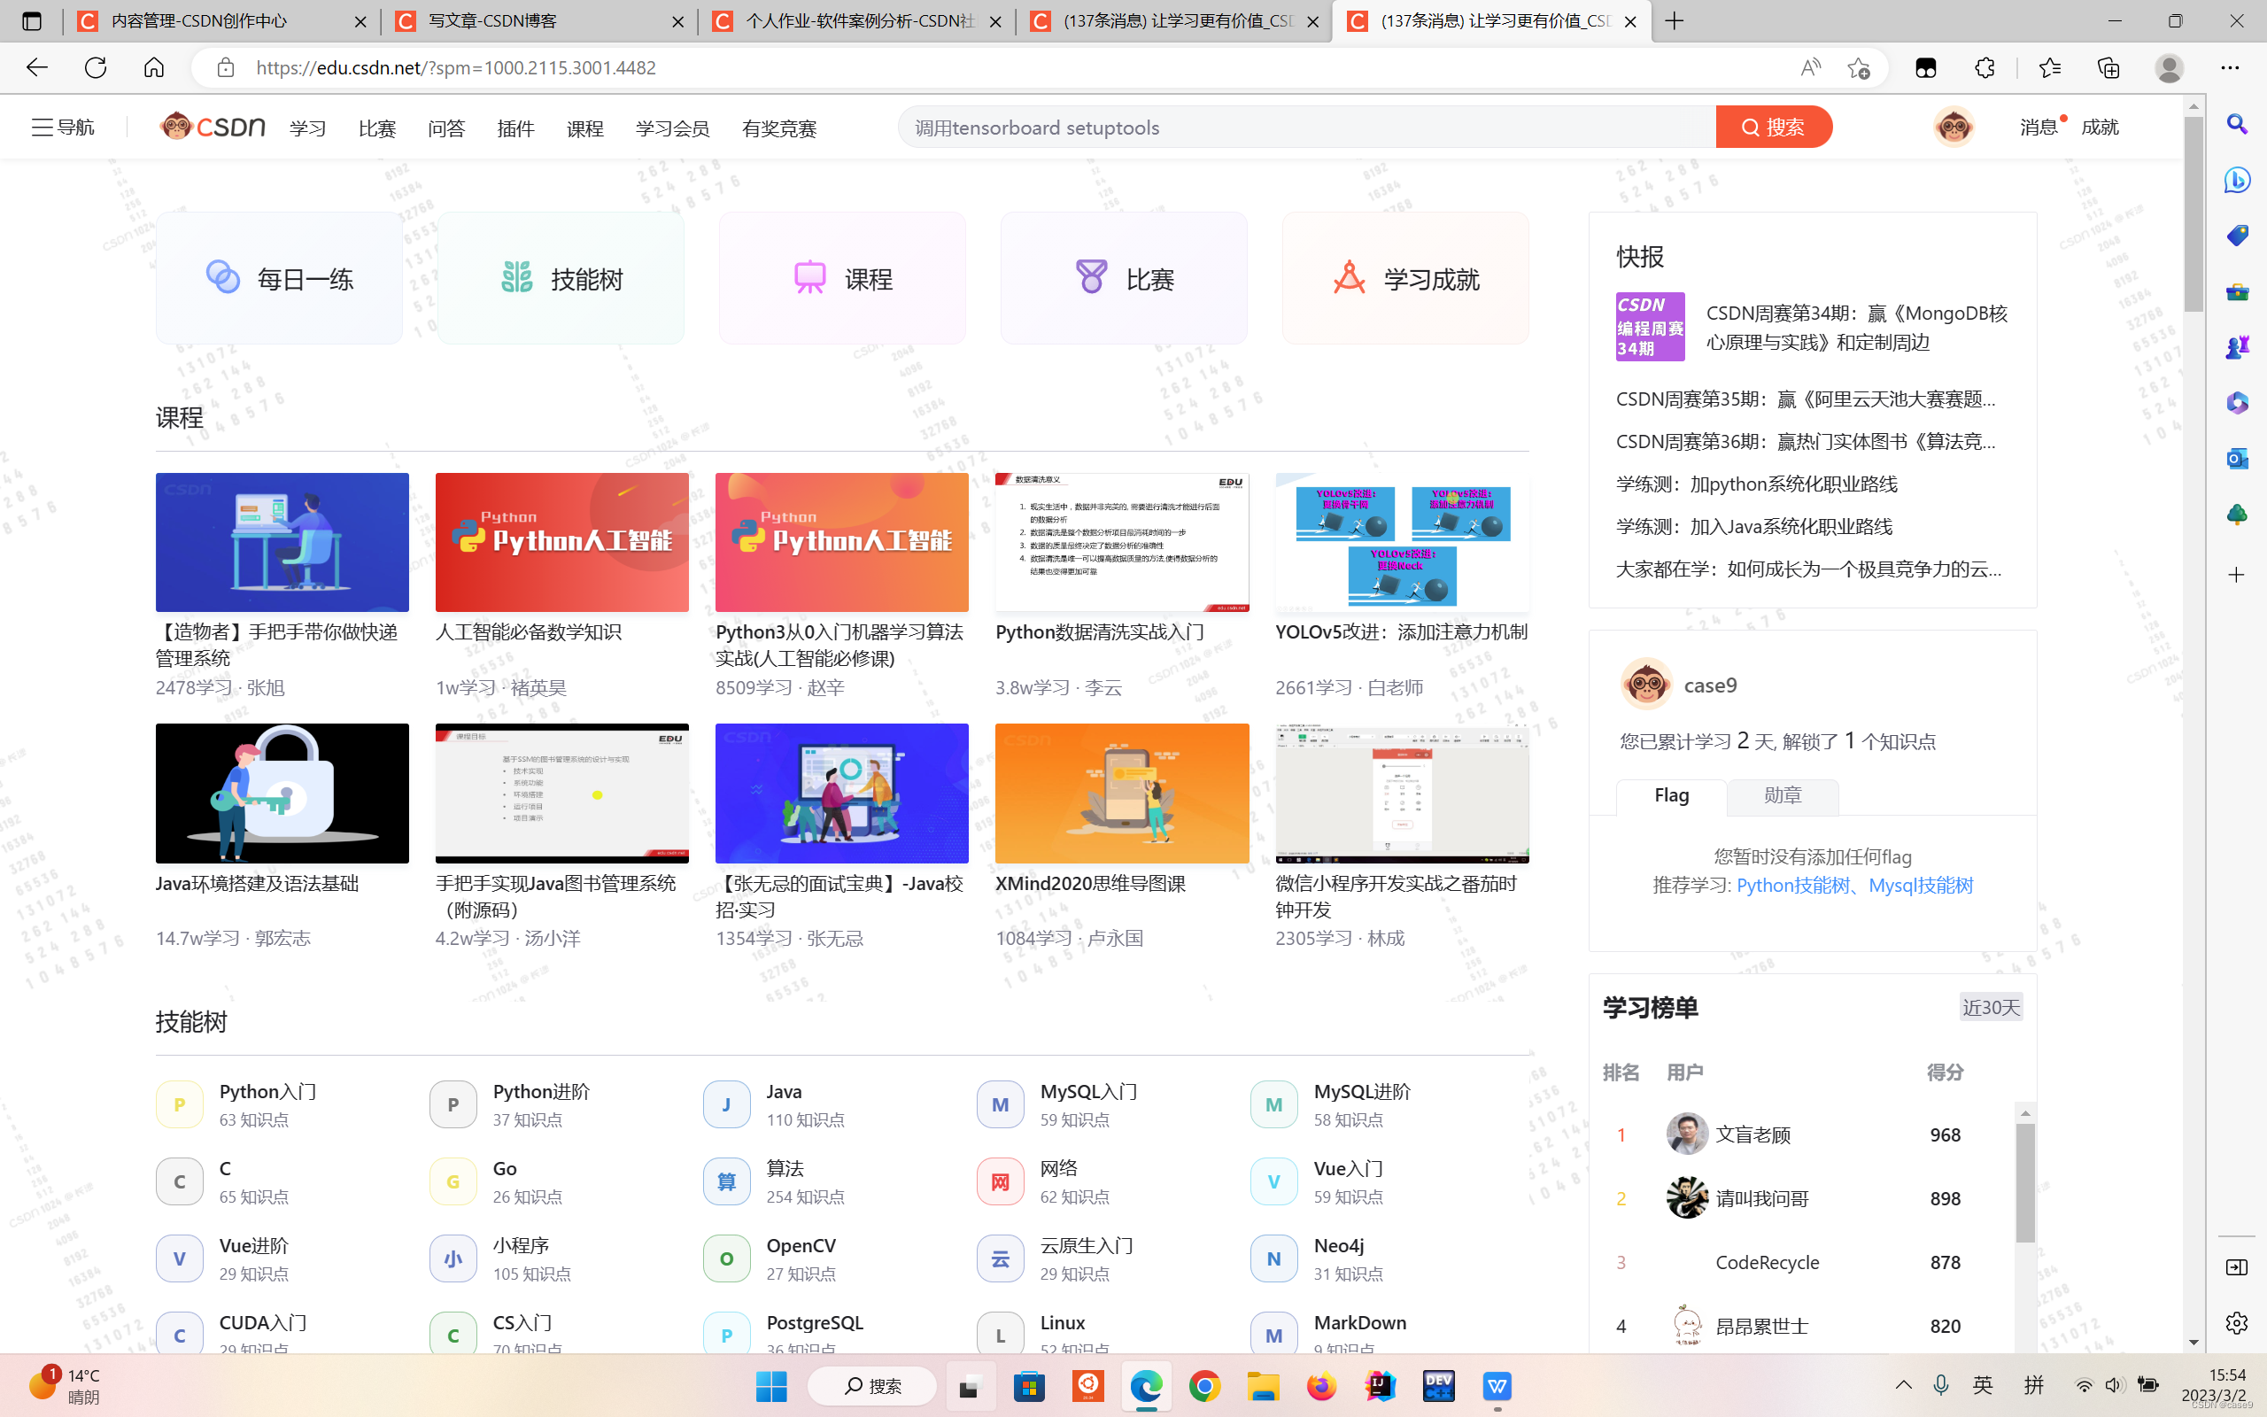2267x1417 pixels.
Task: Click the browser Extensions puzzle icon
Action: (1985, 67)
